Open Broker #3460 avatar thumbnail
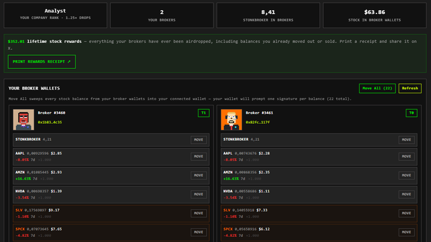The width and height of the screenshot is (431, 242). (x=23, y=119)
